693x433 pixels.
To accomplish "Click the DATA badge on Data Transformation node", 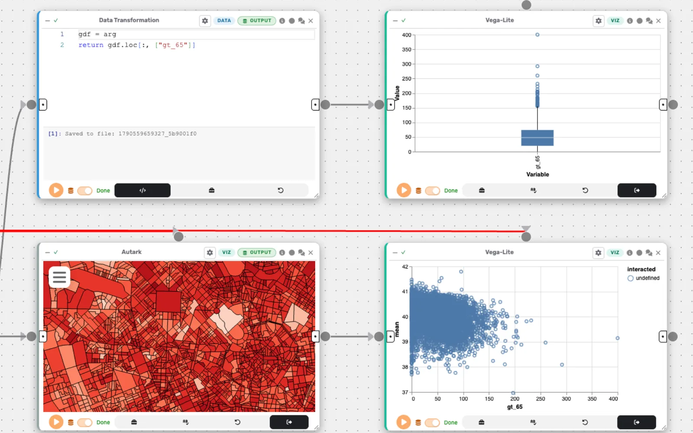I will pos(224,20).
